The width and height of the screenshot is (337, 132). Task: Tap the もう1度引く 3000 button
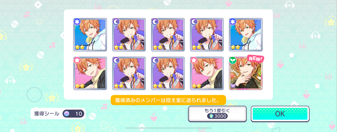pyautogui.click(x=217, y=114)
